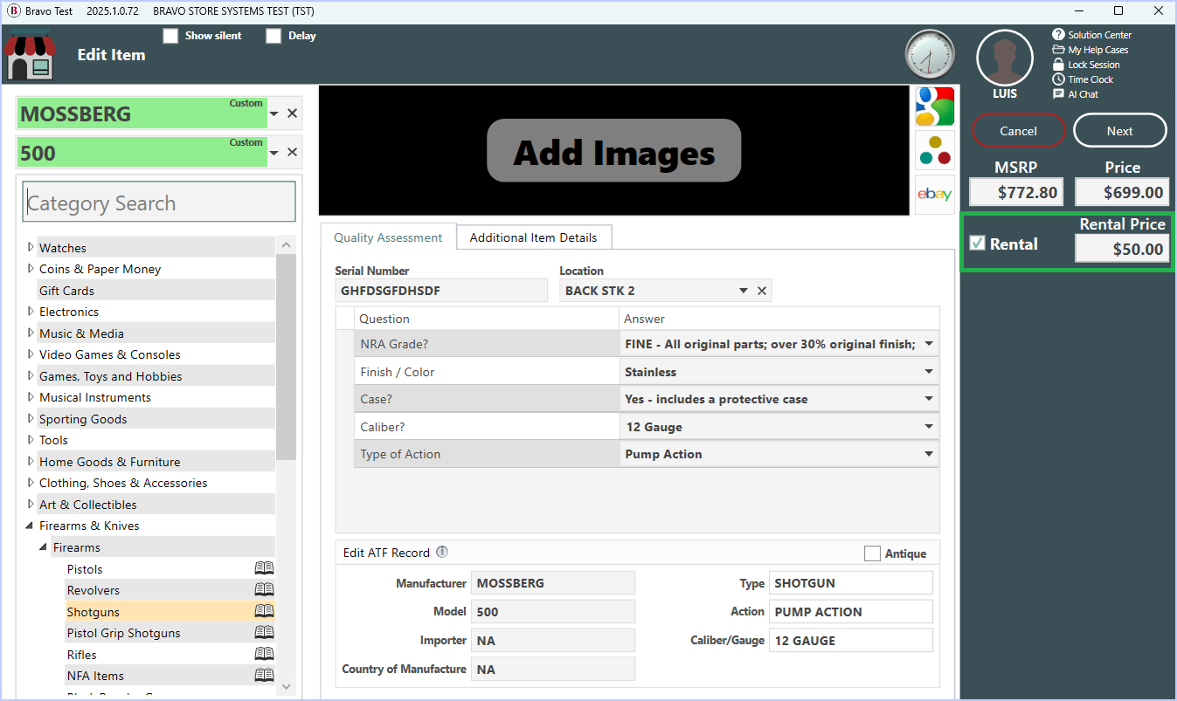Image resolution: width=1177 pixels, height=701 pixels.
Task: Open My Help Cases
Action: click(x=1090, y=50)
